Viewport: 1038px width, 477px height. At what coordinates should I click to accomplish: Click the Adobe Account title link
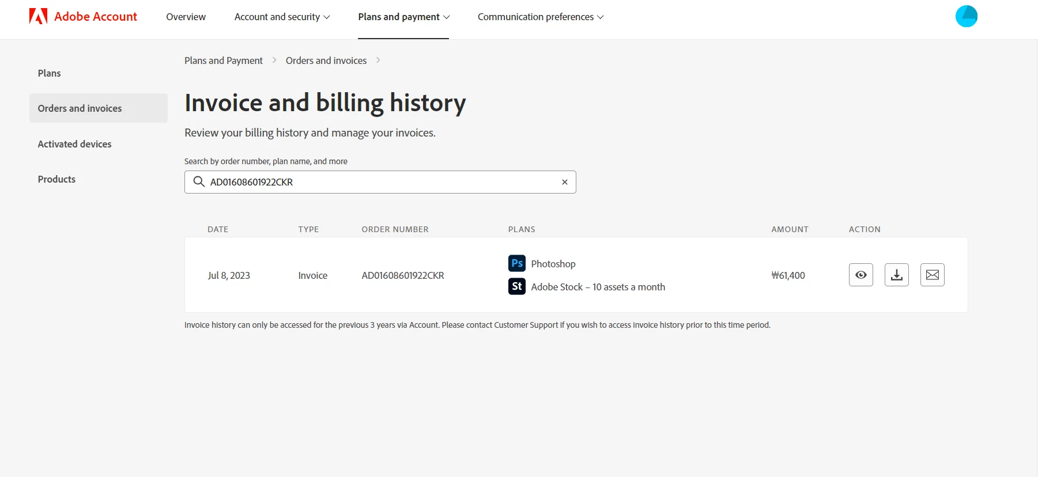pyautogui.click(x=96, y=16)
